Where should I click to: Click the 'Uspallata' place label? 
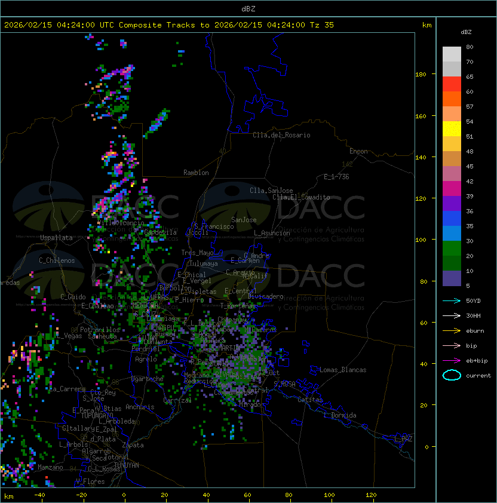click(56, 238)
